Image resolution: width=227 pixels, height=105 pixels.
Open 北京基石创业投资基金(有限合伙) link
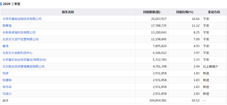coord(23,60)
